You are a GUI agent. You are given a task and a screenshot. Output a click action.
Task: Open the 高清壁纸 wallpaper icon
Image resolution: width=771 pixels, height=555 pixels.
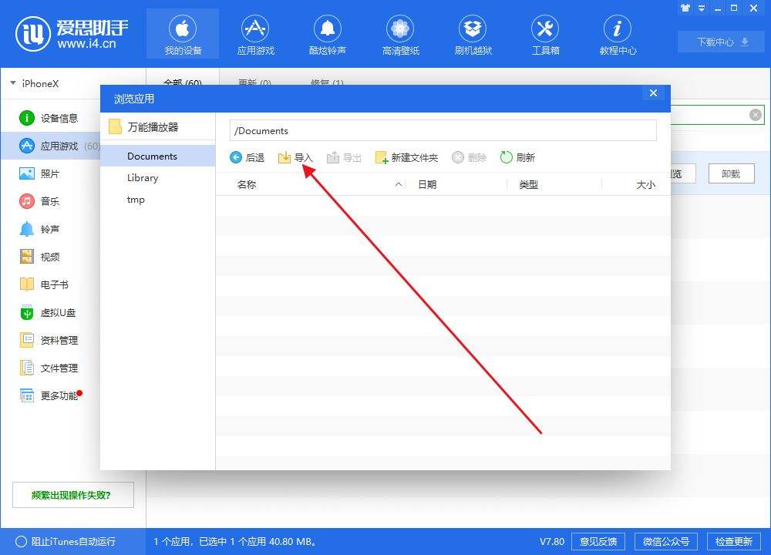coord(400,34)
